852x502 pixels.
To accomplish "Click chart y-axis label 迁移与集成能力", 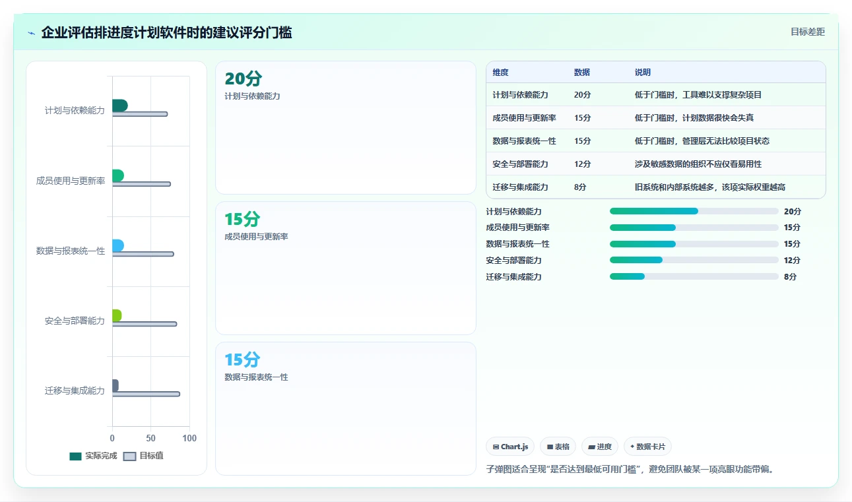I will click(75, 391).
